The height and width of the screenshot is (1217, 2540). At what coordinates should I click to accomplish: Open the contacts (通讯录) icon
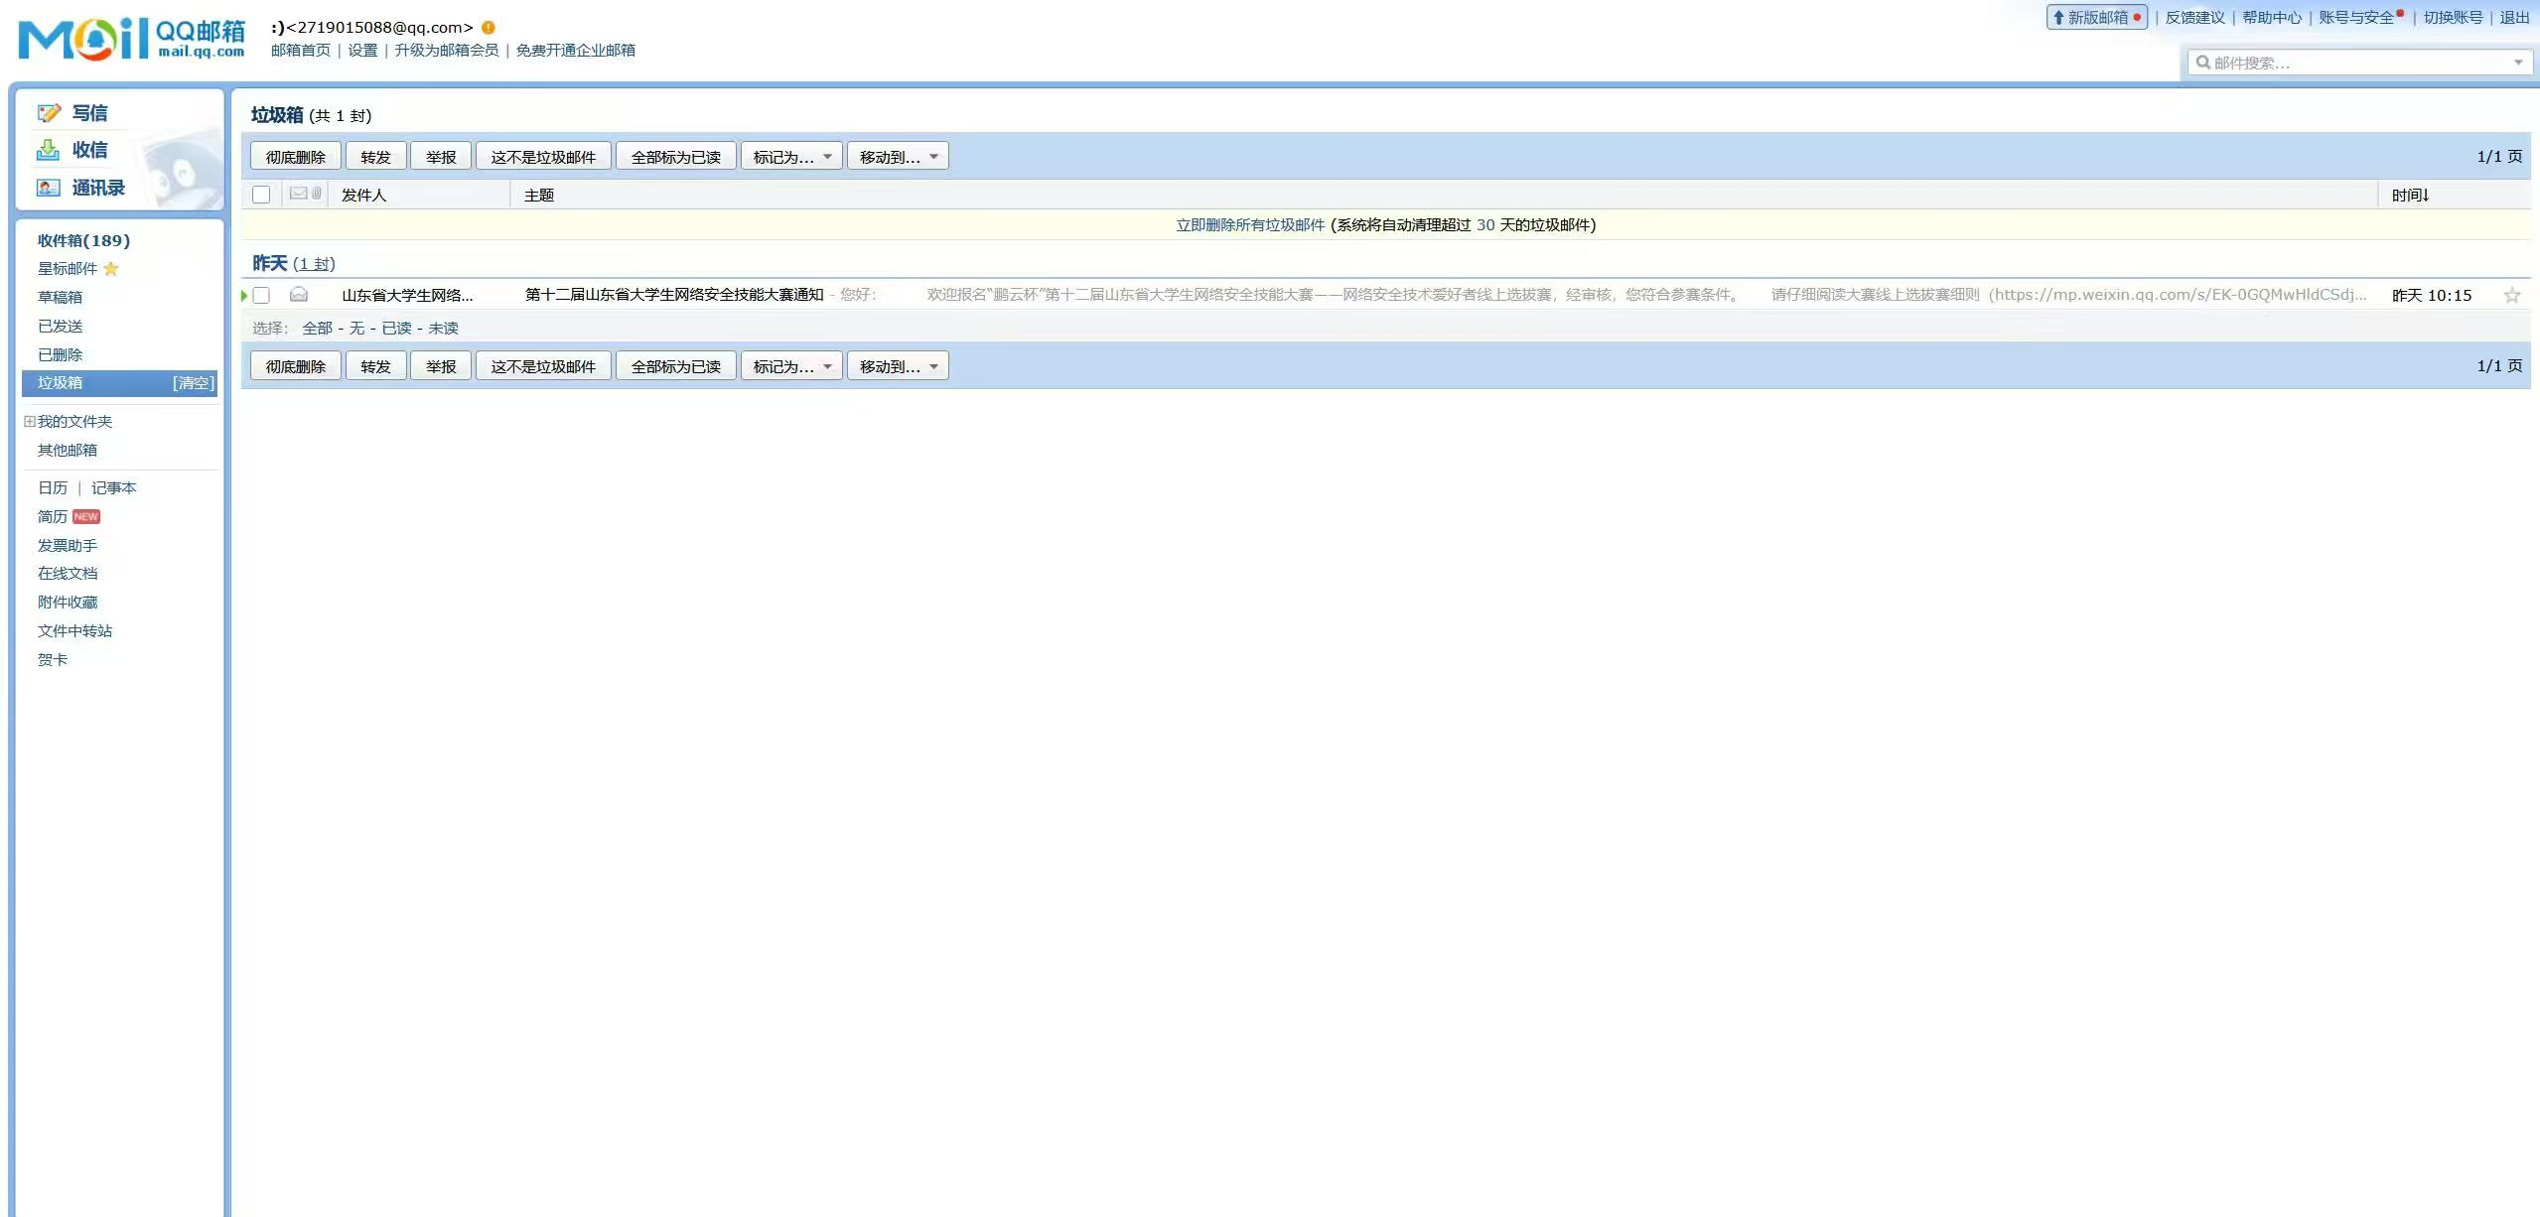48,188
